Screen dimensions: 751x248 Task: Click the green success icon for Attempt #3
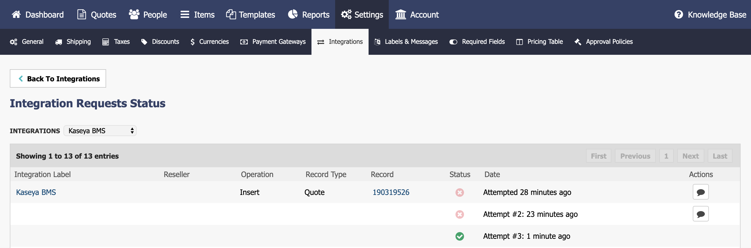point(459,236)
